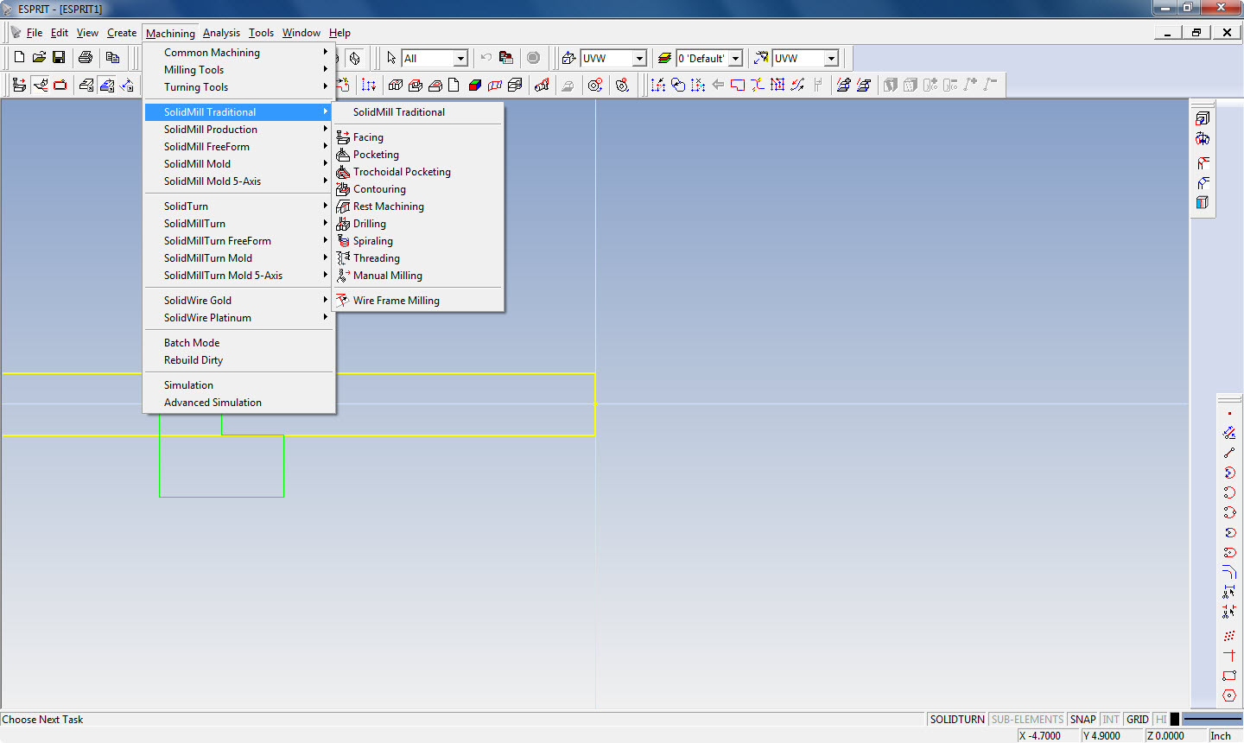Click the grayed Undo arrow icon

pos(486,58)
